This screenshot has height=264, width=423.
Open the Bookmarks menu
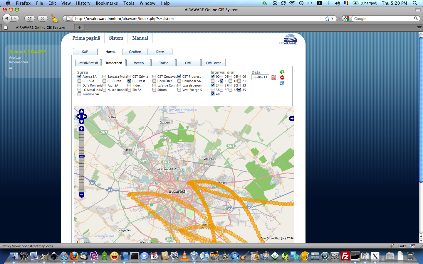[107, 3]
